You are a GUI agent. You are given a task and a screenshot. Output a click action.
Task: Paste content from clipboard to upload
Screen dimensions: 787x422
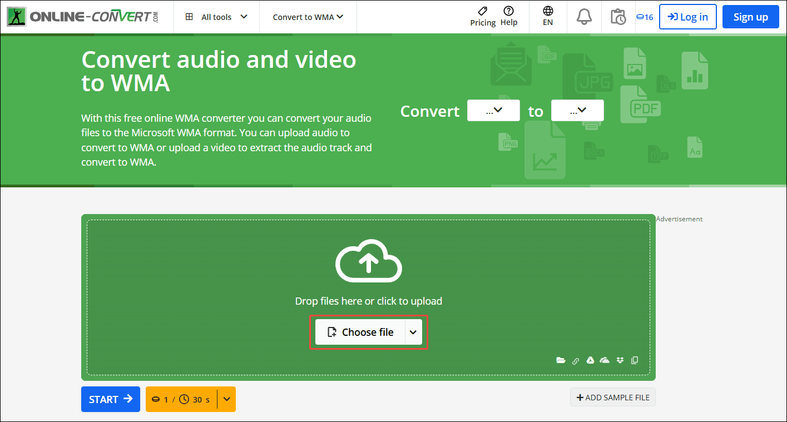tap(634, 360)
